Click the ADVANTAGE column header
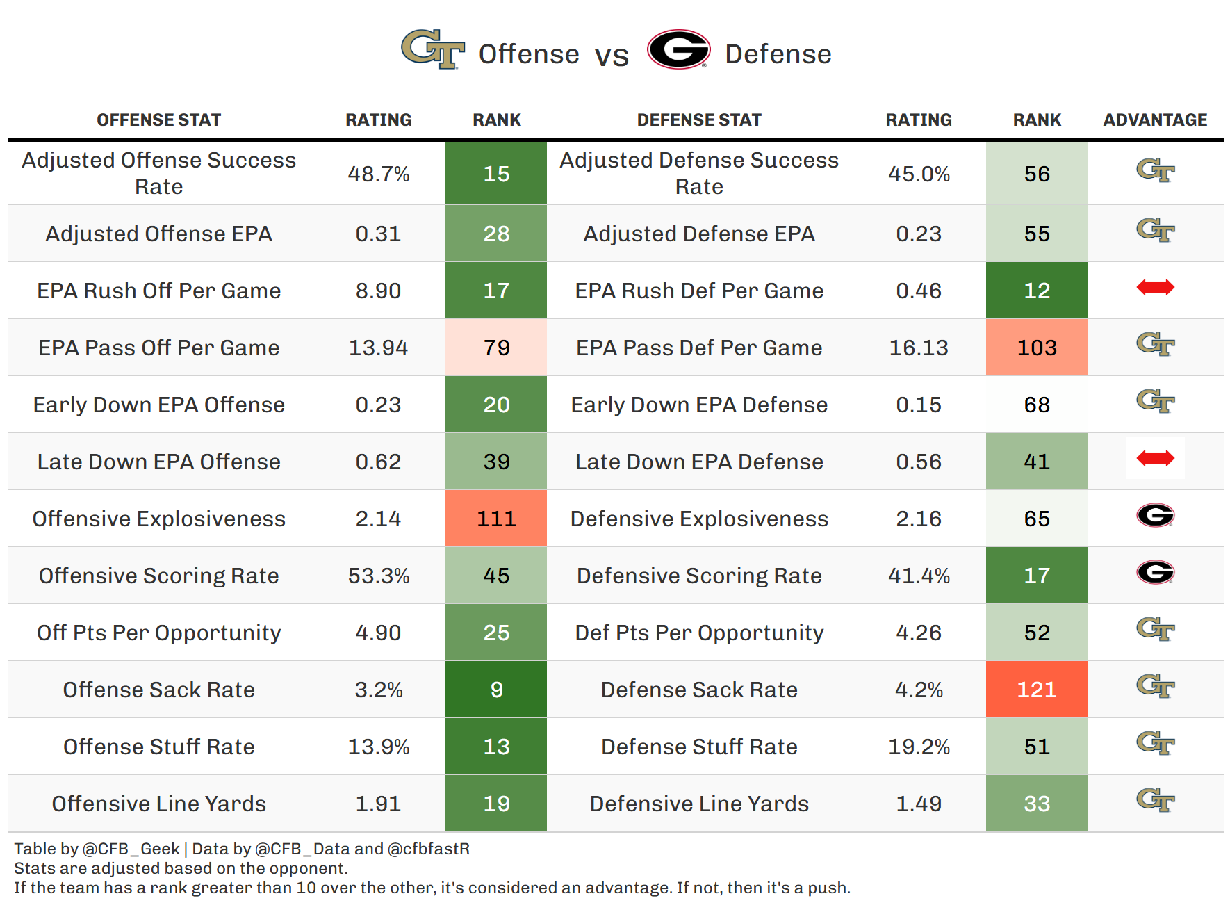 pyautogui.click(x=1155, y=120)
